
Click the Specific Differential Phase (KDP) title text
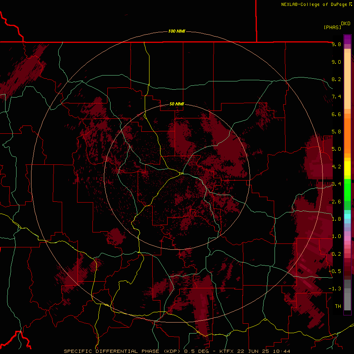[122, 351]
